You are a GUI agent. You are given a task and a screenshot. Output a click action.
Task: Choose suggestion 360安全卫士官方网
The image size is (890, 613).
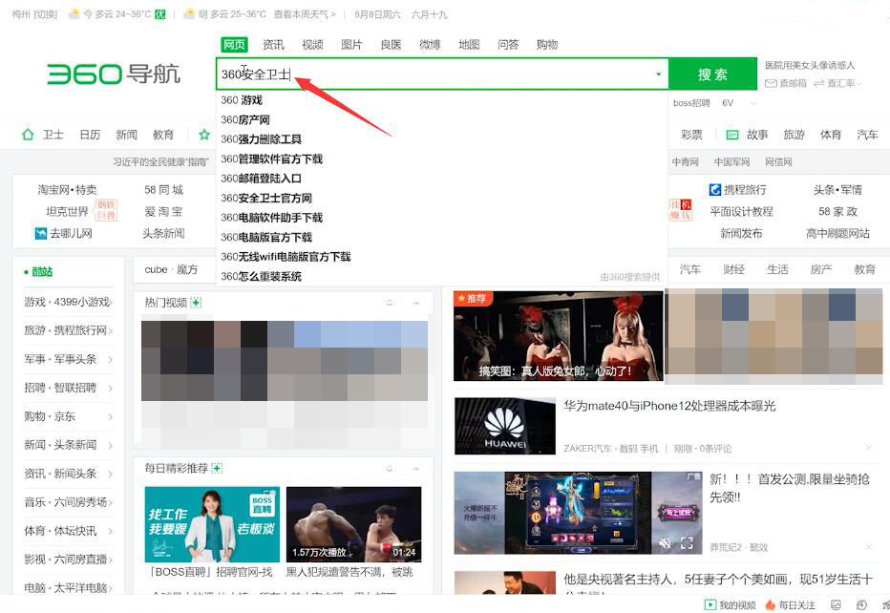(266, 198)
